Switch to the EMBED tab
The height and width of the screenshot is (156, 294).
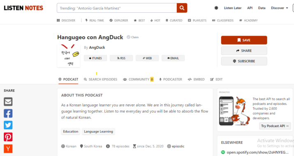pos(196,79)
